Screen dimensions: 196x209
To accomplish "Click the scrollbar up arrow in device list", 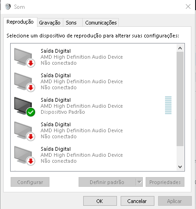I will (x=180, y=48).
